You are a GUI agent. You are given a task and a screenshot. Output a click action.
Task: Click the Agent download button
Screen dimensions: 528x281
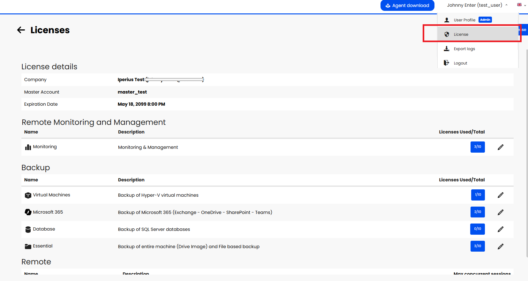tap(407, 5)
